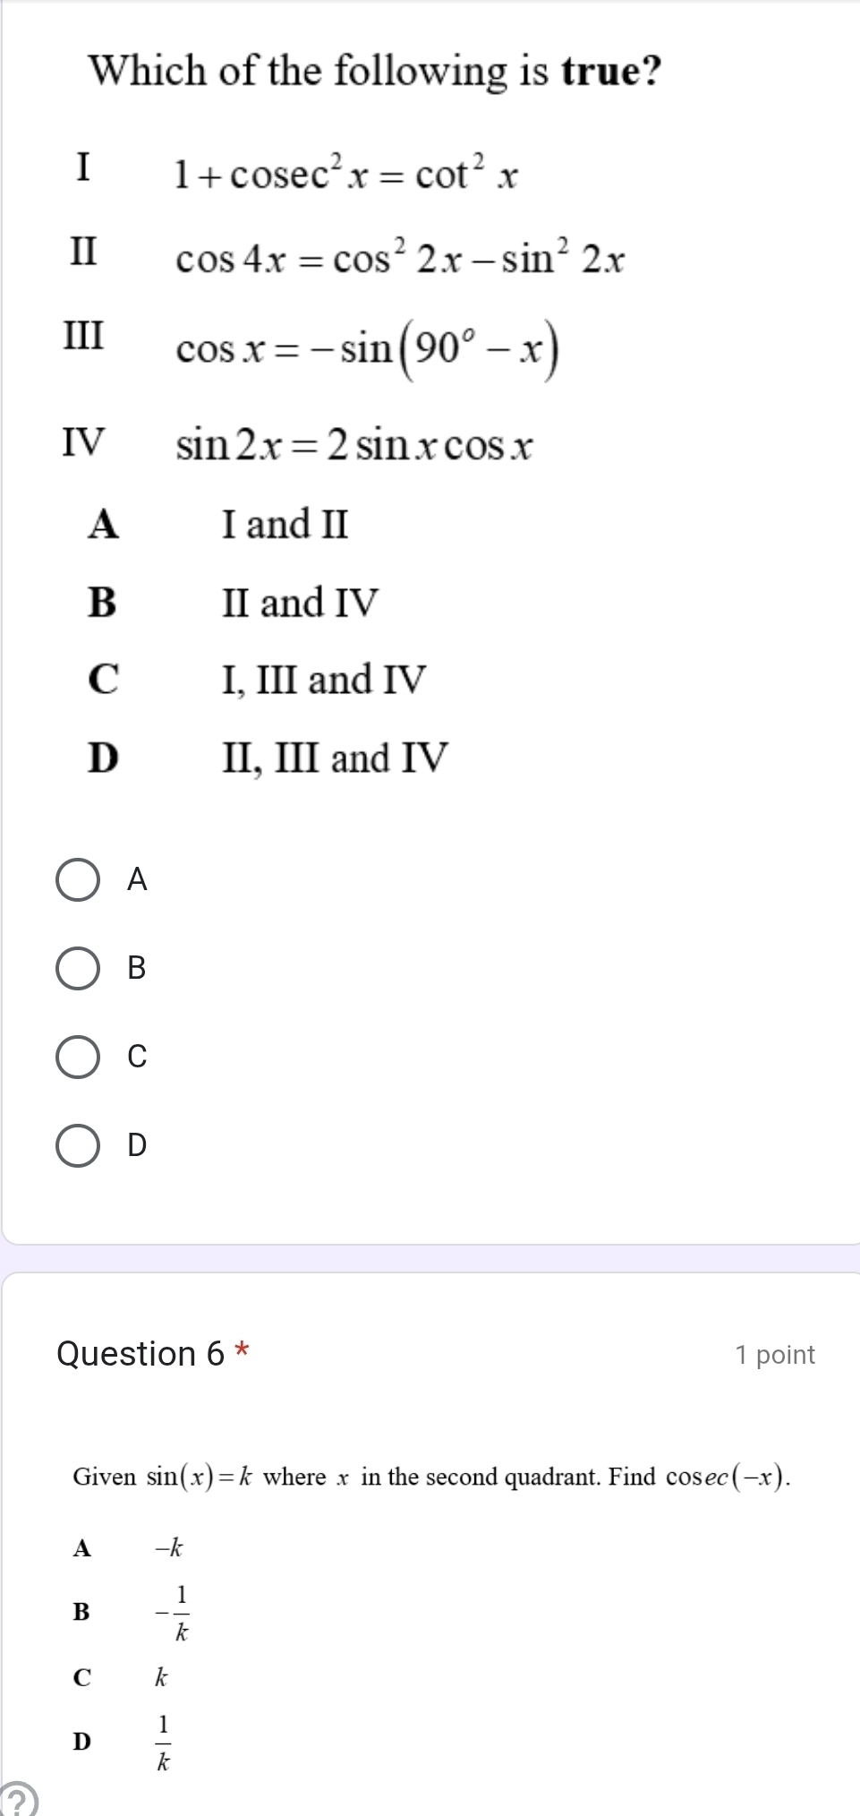
Task: Select radio button A for the true-statements question
Action: coord(79,882)
